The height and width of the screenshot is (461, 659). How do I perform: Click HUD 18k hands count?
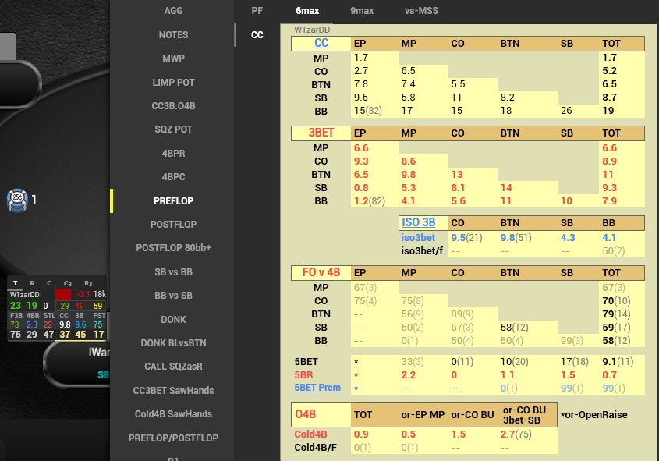click(100, 294)
